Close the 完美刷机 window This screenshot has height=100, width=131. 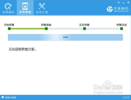(x=128, y=3)
